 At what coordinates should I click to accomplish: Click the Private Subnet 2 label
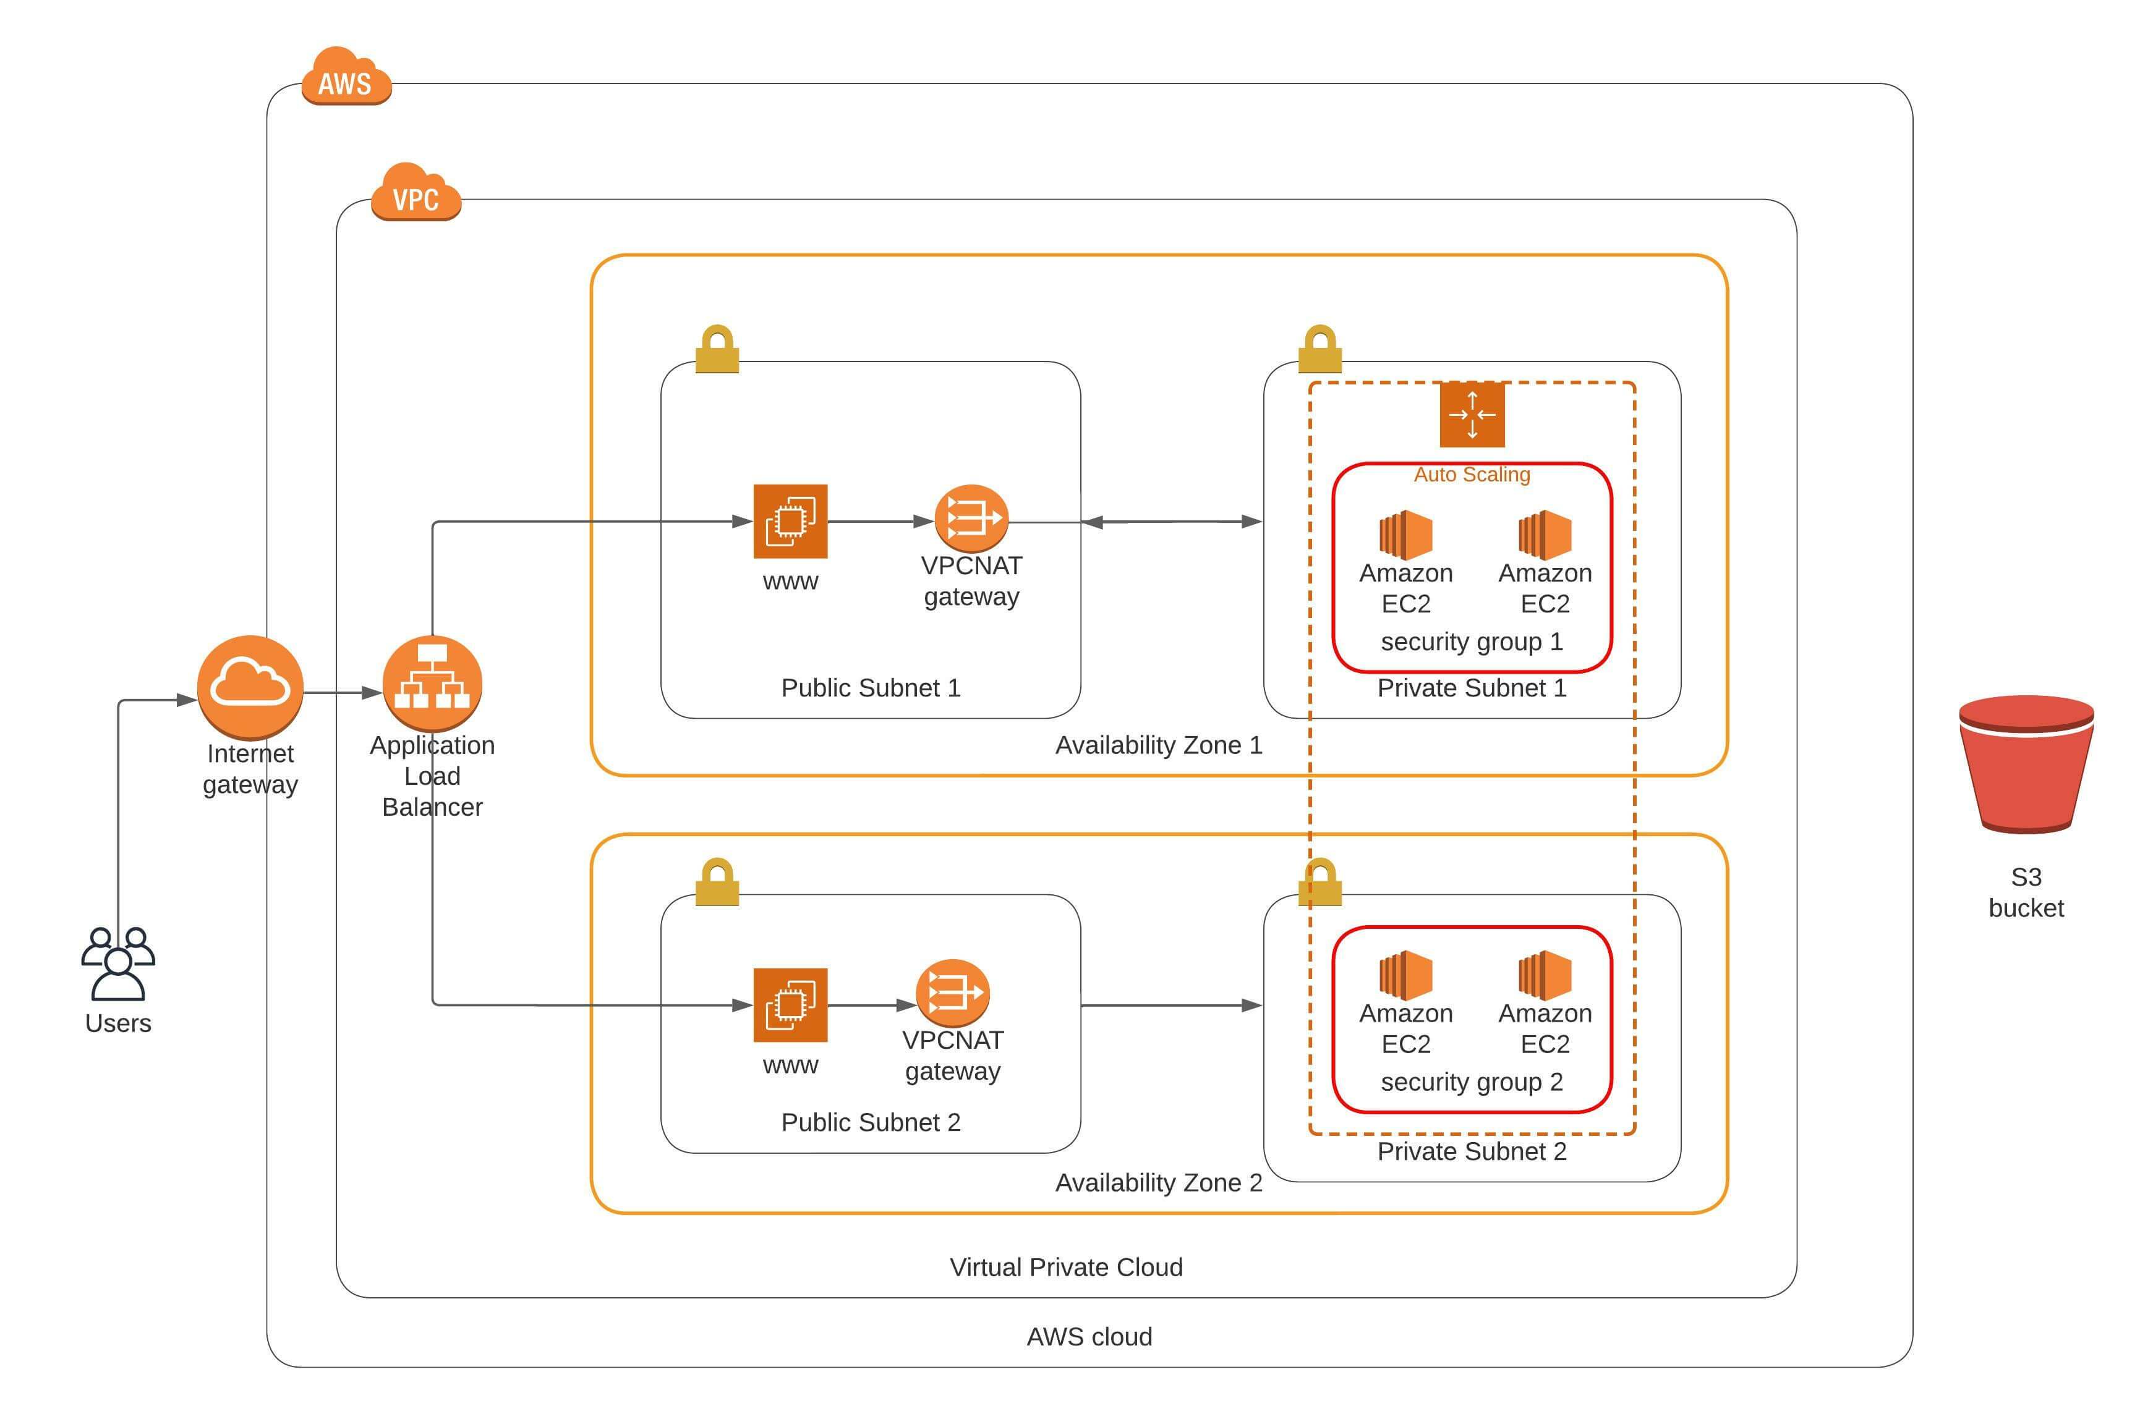coord(1472,1151)
